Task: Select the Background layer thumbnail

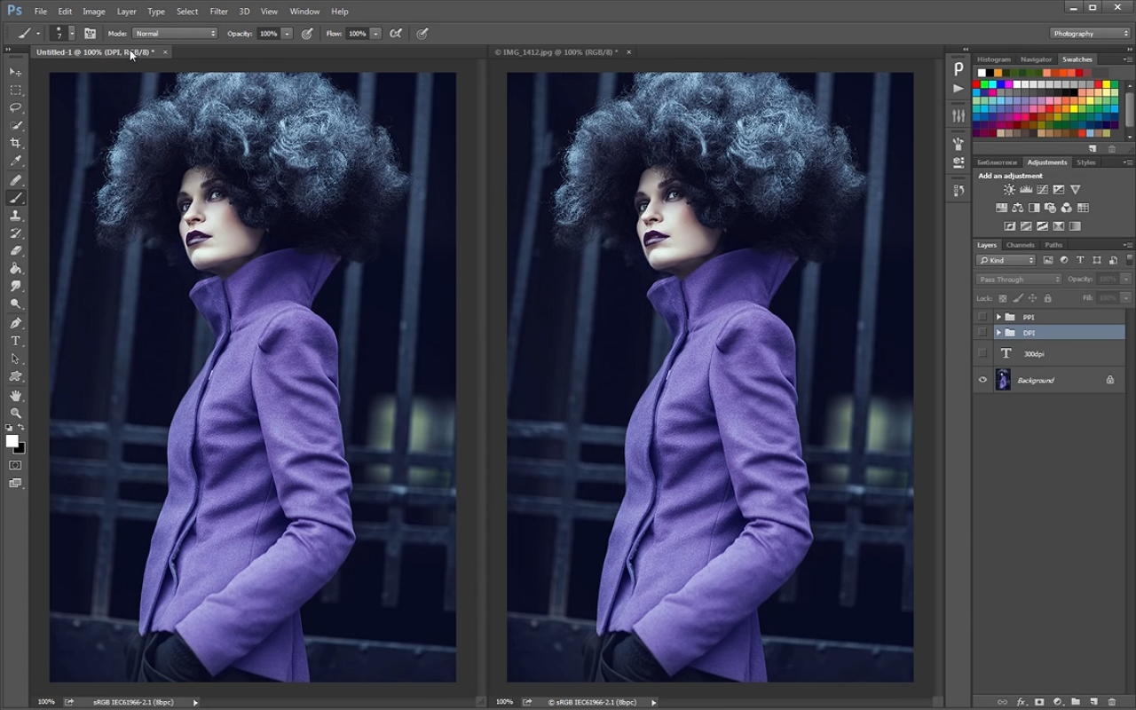Action: click(x=1003, y=380)
